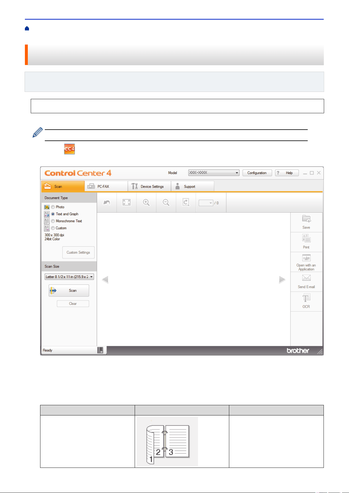This screenshot has height=493, width=349.
Task: Expand the Scan Size dropdown
Action: [69, 277]
